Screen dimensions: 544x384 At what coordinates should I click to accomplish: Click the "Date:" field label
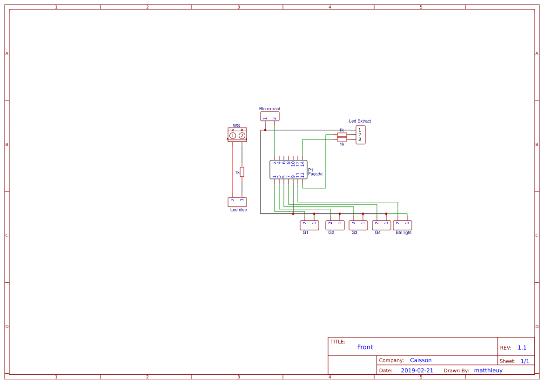point(386,371)
